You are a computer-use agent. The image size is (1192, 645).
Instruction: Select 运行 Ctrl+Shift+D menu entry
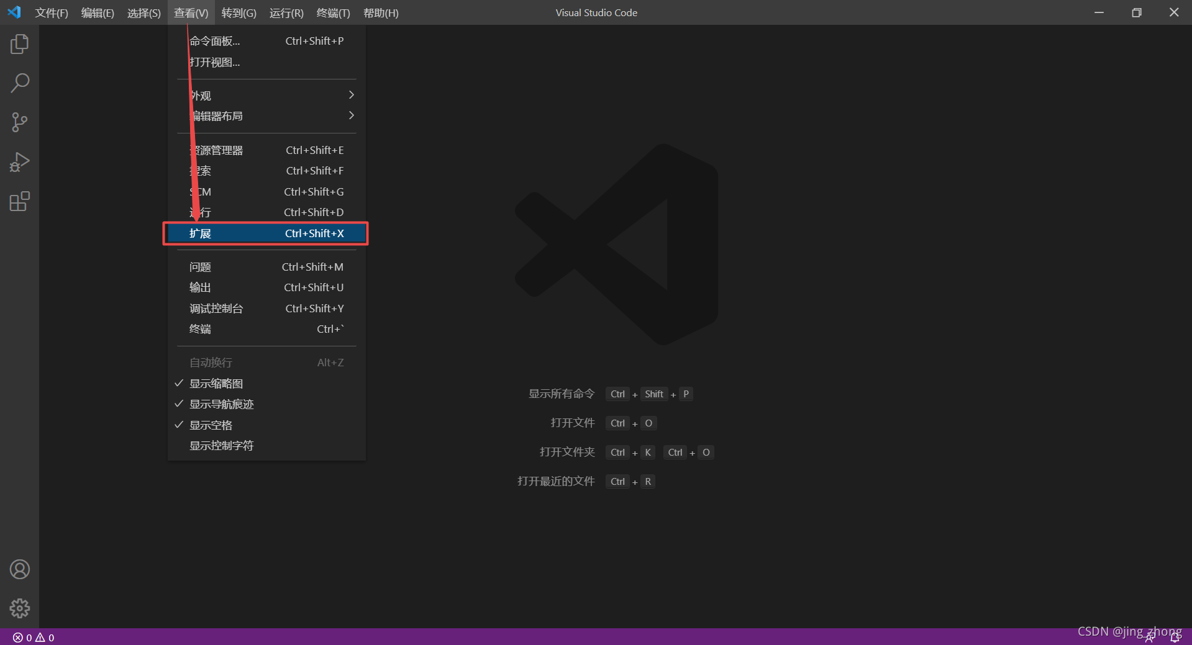266,212
